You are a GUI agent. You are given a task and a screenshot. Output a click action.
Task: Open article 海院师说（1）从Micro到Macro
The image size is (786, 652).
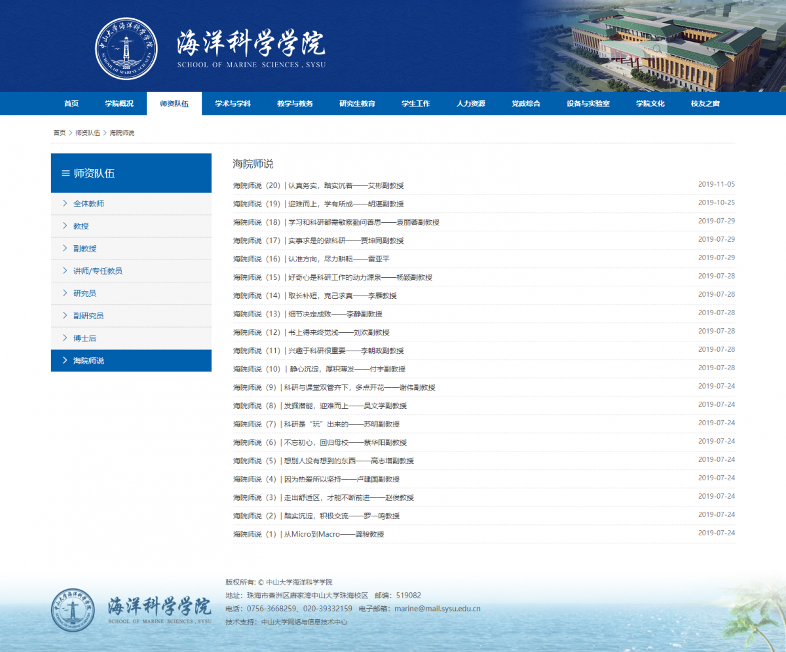point(309,534)
